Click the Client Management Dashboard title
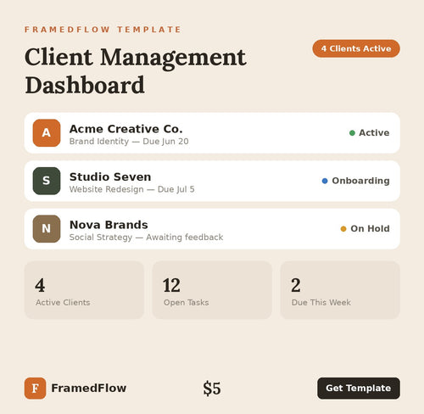This screenshot has height=414, width=424. 136,71
